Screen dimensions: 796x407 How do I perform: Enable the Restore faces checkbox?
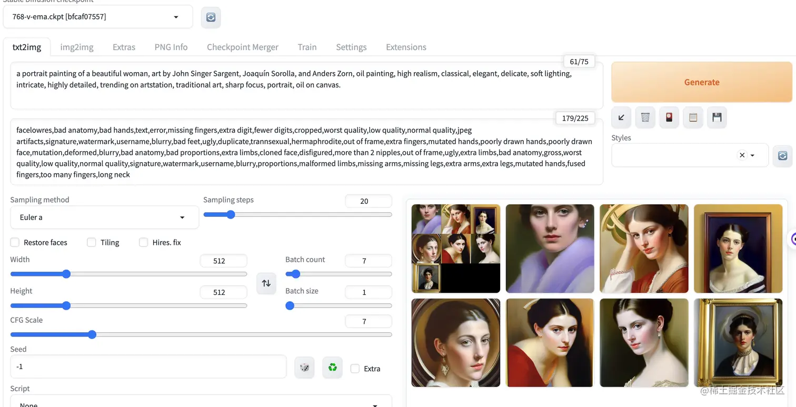15,242
